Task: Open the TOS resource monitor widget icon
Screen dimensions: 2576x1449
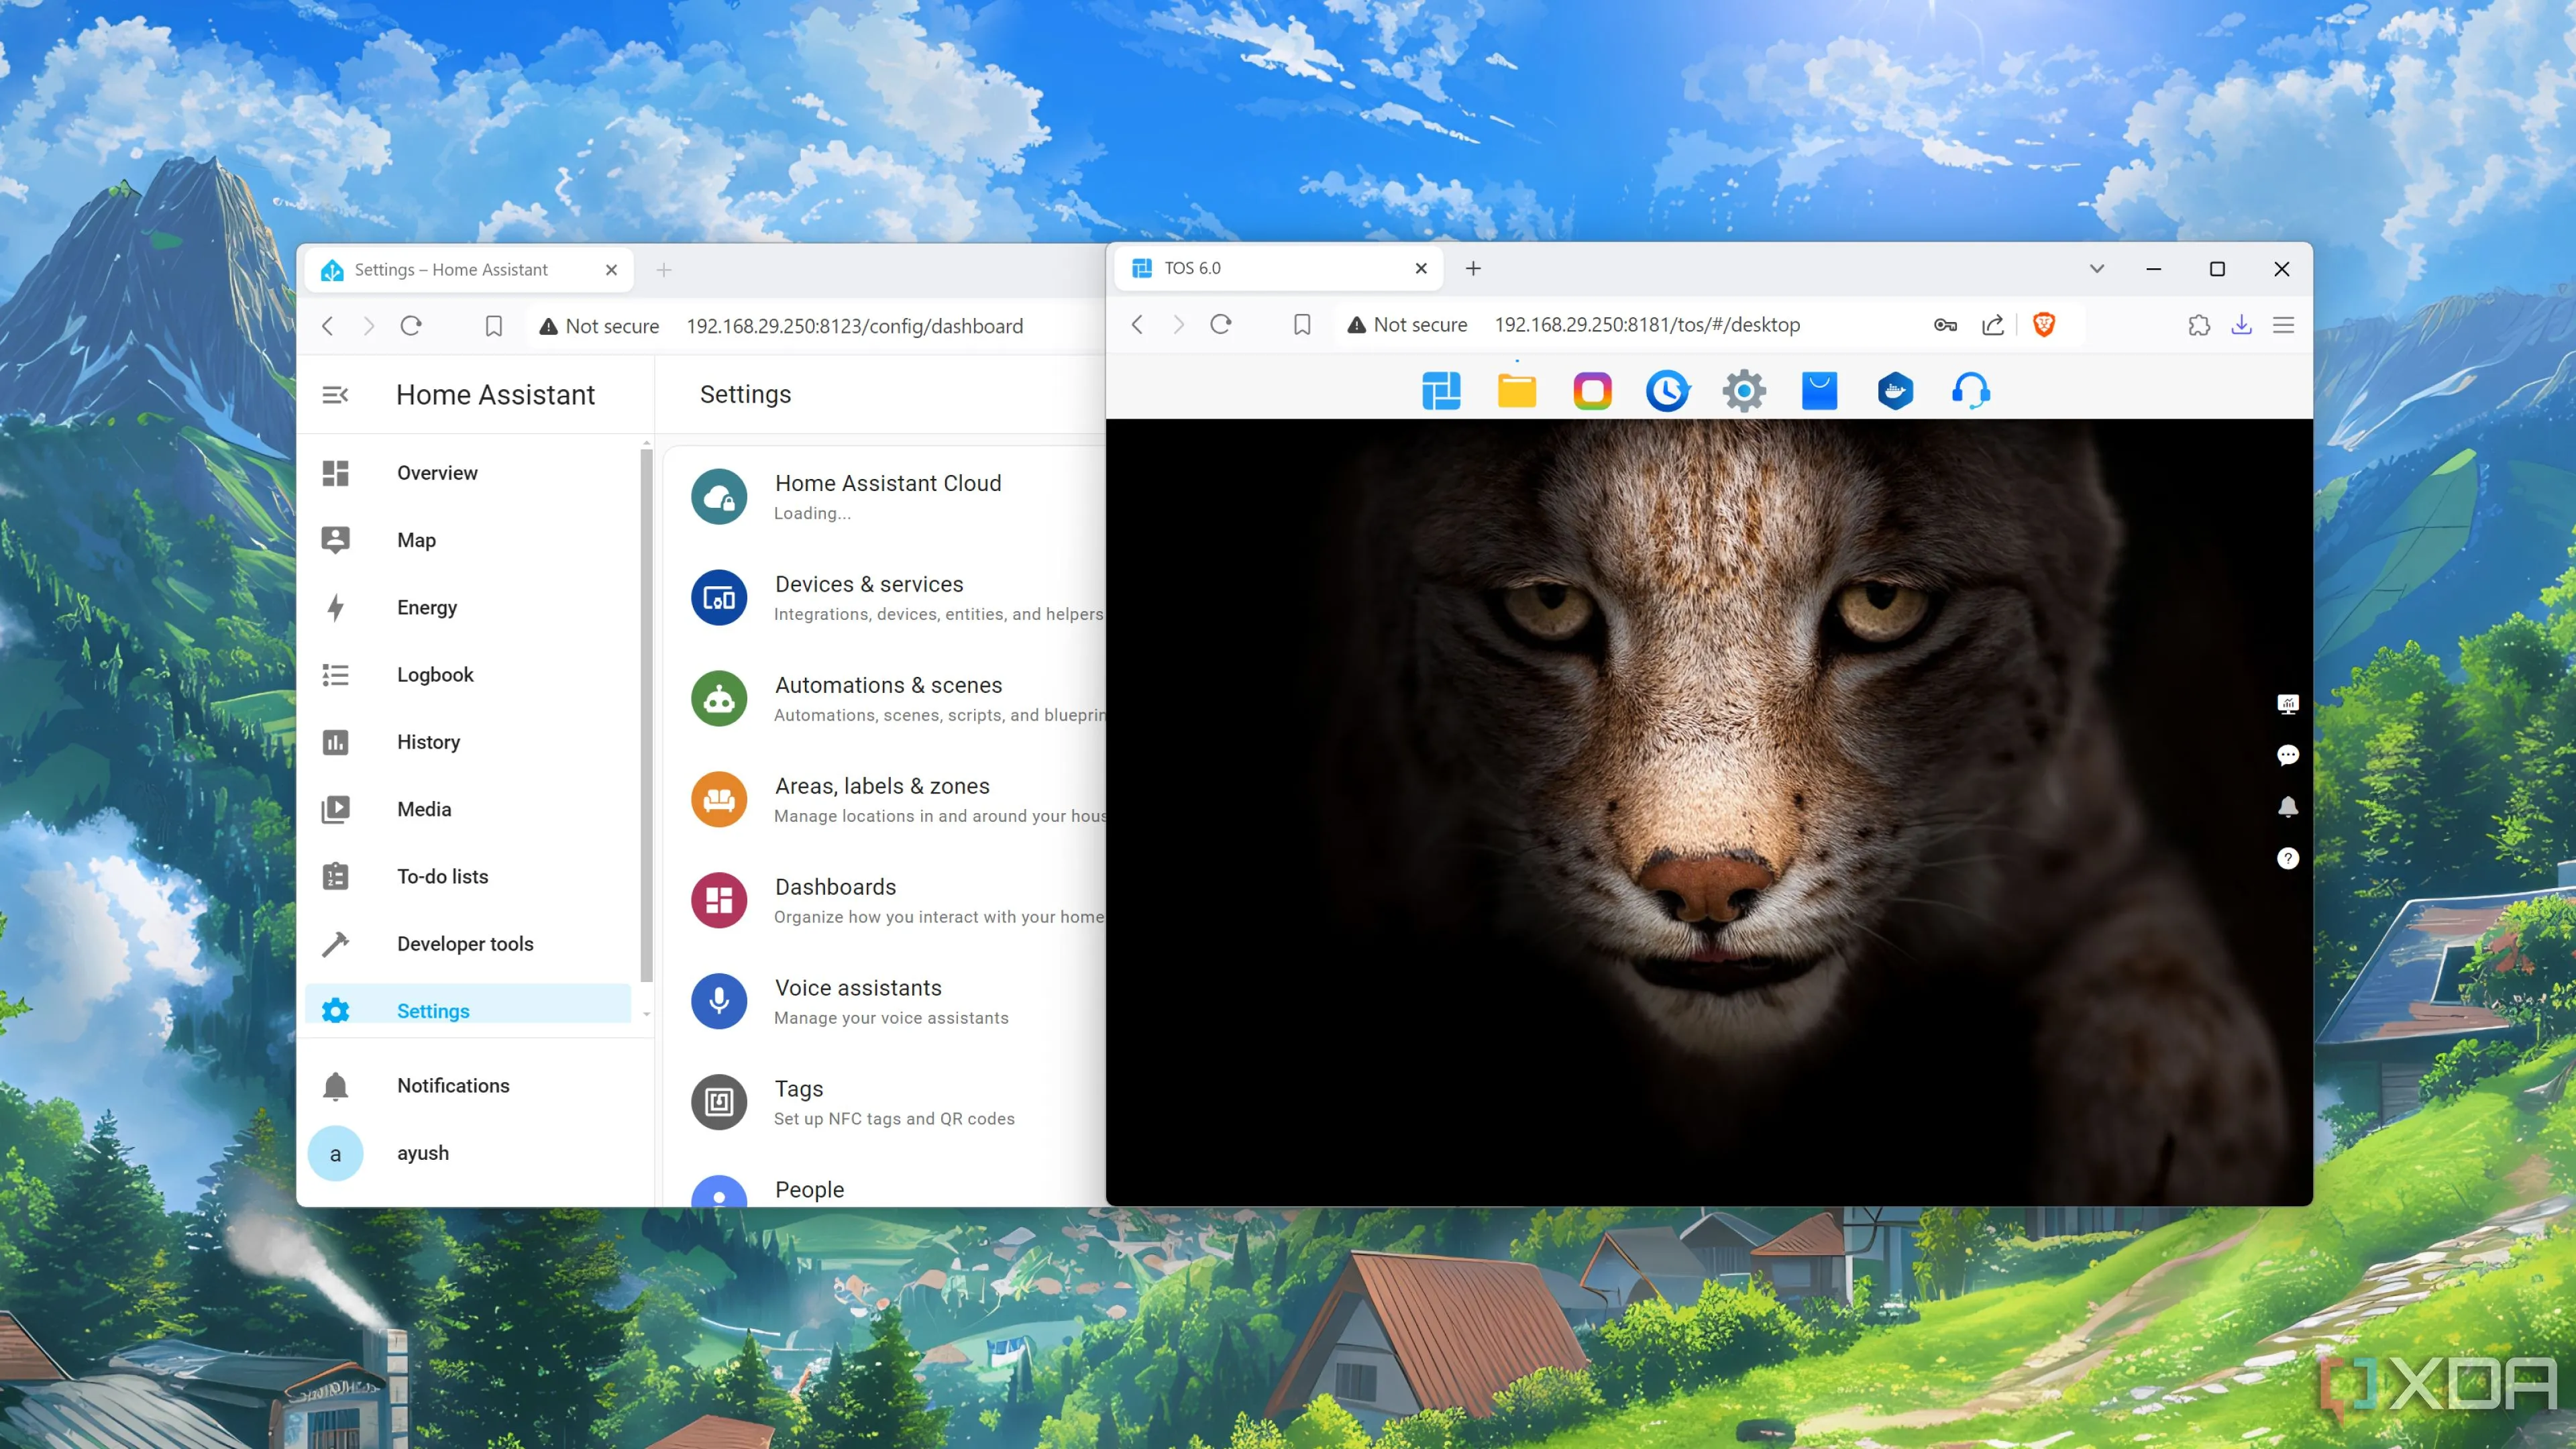Action: [x=2287, y=704]
